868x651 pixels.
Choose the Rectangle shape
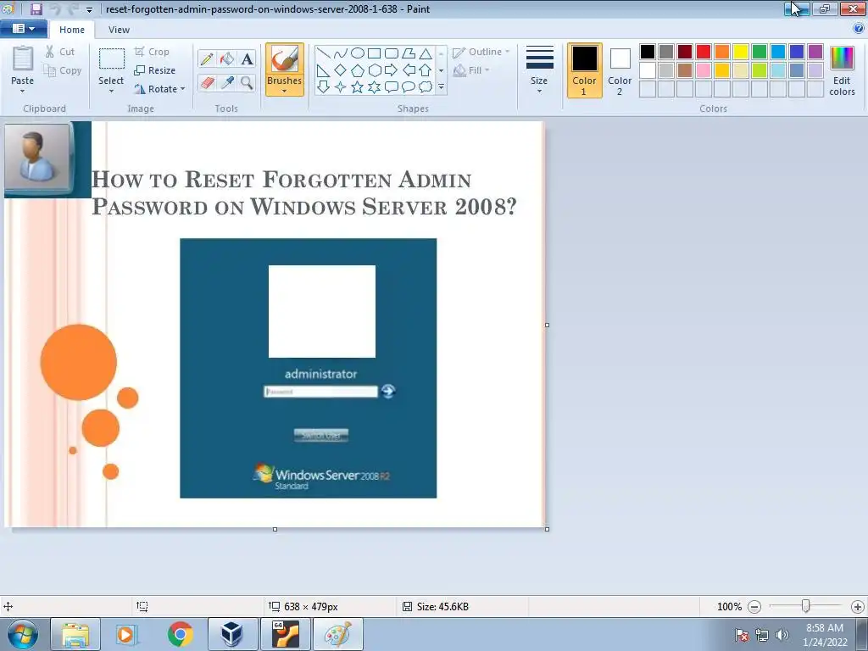[x=374, y=53]
